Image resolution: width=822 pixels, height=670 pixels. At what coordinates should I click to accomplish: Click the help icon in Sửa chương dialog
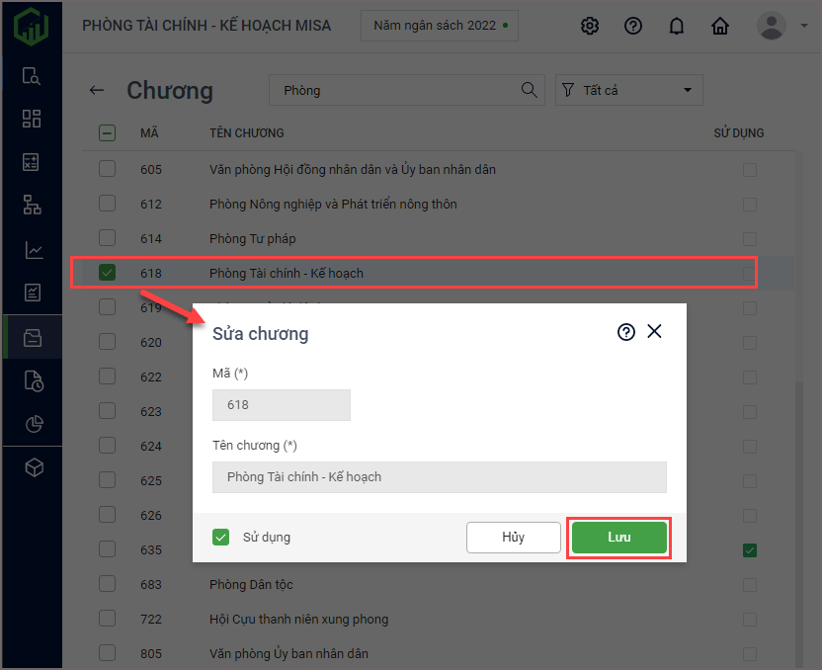(625, 332)
